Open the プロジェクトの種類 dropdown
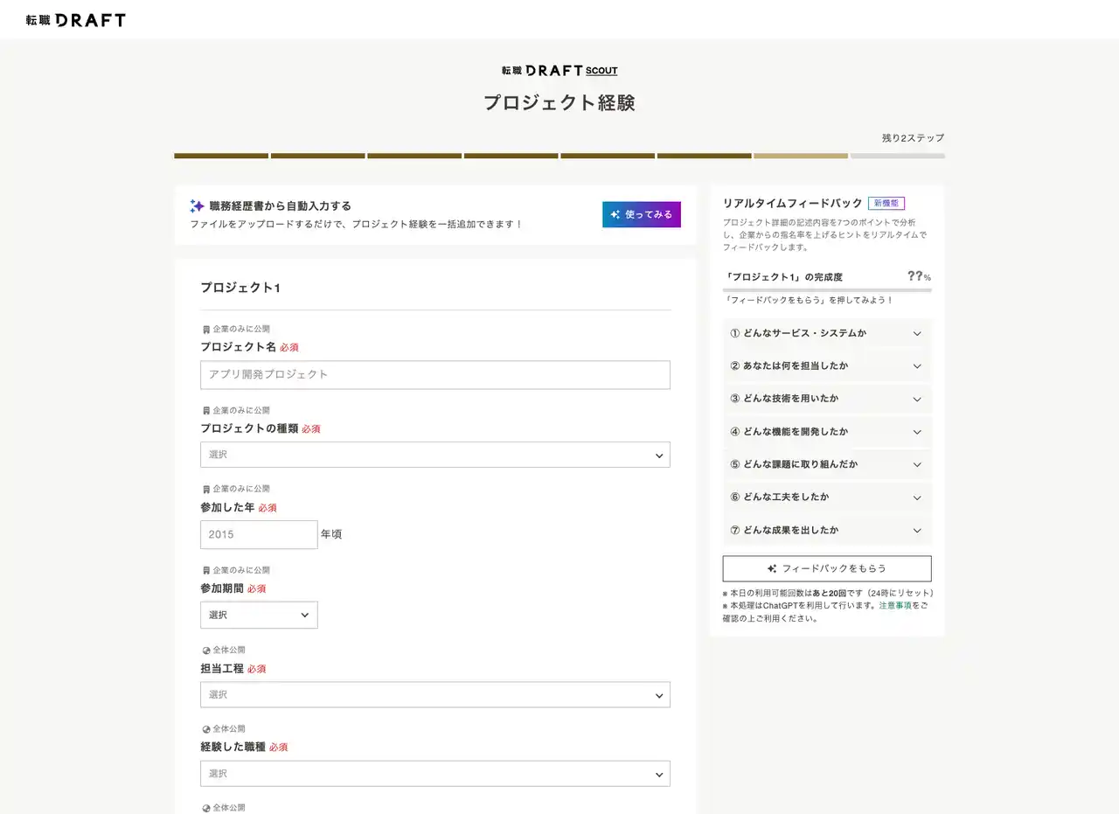Screen dimensions: 1119x814 434,455
